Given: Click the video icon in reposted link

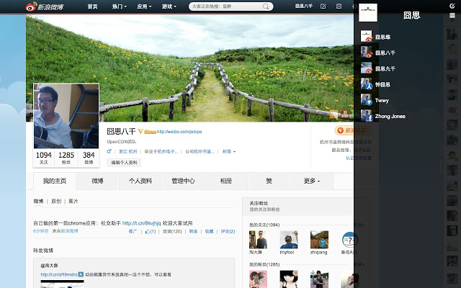Looking at the screenshot, I should (81, 274).
